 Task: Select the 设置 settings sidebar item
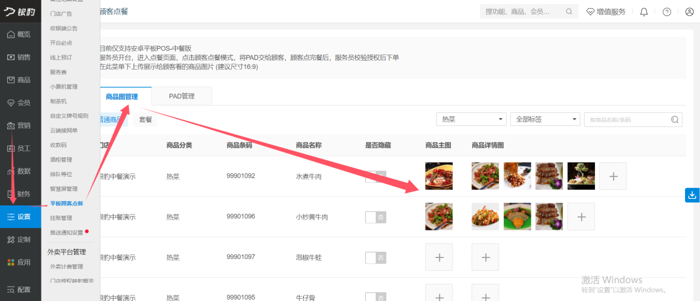tap(20, 216)
